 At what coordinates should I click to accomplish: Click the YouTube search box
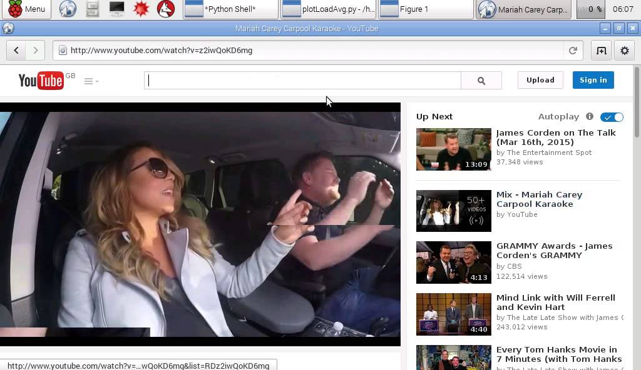(x=302, y=81)
